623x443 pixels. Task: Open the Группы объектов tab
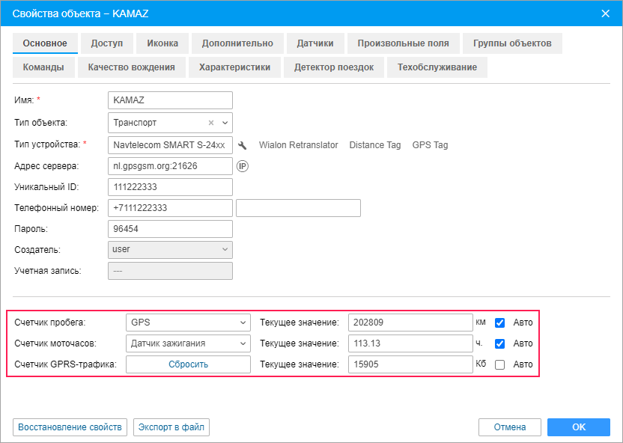512,43
